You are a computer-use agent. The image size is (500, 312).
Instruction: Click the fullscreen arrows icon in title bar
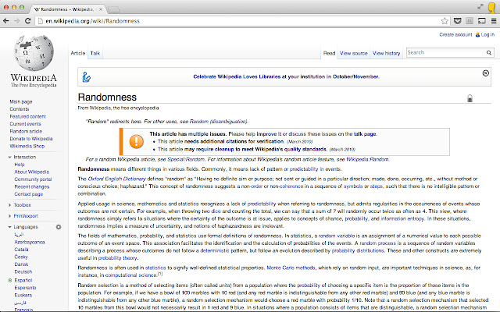pos(480,7)
